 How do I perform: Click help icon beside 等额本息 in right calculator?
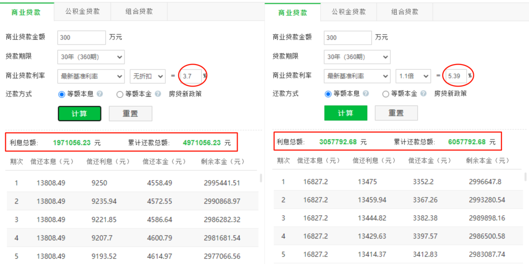pos(366,94)
